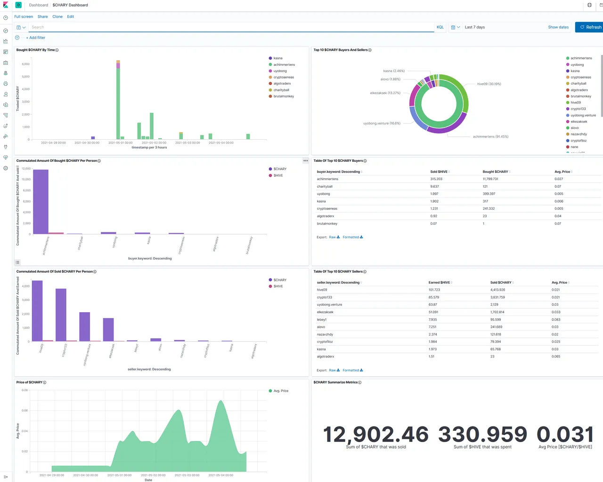Screen dimensions: 603x482
Task: Open Logs from the side navigation
Action: 6,105
